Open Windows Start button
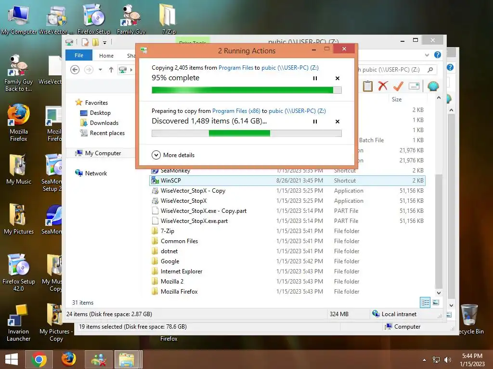Viewport: 493px width, 369px height. tap(12, 359)
